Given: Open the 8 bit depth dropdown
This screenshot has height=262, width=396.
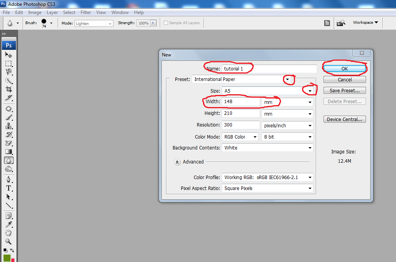Looking at the screenshot, I should click(x=310, y=137).
